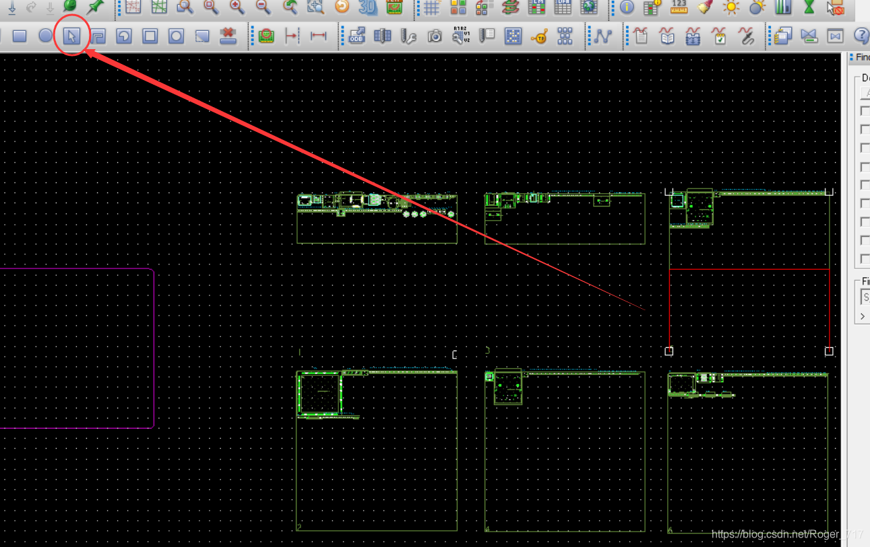
Task: Toggle the grid display icon
Action: coord(432,7)
